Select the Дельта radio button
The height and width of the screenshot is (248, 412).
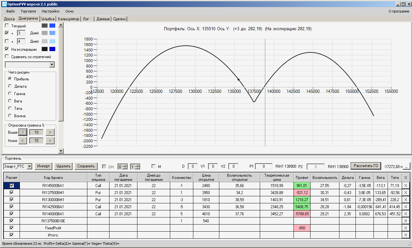(x=10, y=86)
